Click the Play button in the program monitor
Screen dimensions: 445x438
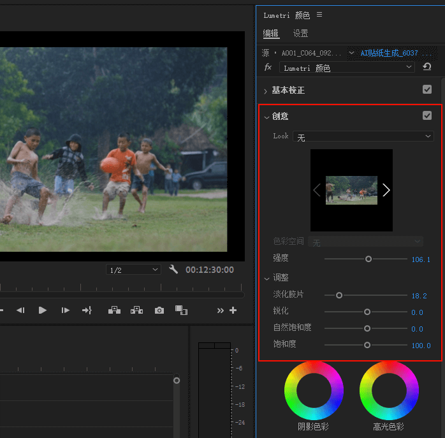[x=43, y=310]
